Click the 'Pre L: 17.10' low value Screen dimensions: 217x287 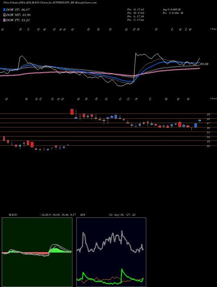pos(135,17)
